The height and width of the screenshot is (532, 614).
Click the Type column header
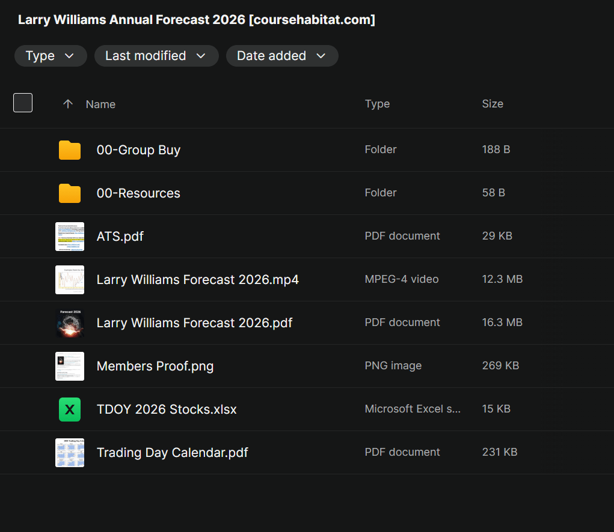coord(377,103)
